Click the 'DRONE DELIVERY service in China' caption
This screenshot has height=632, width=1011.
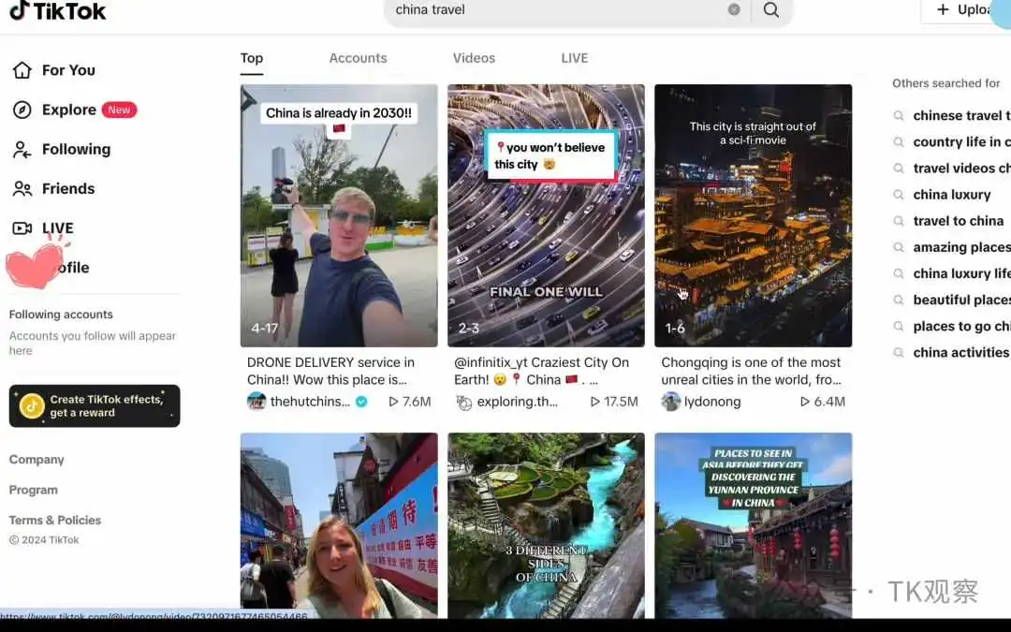click(330, 371)
